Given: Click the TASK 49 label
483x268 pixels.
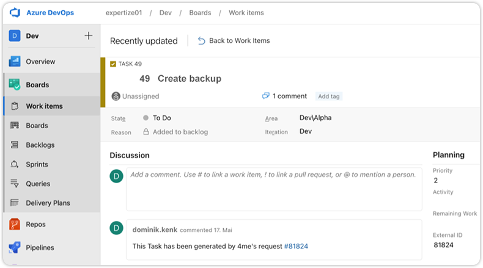Looking at the screenshot, I should coord(130,63).
